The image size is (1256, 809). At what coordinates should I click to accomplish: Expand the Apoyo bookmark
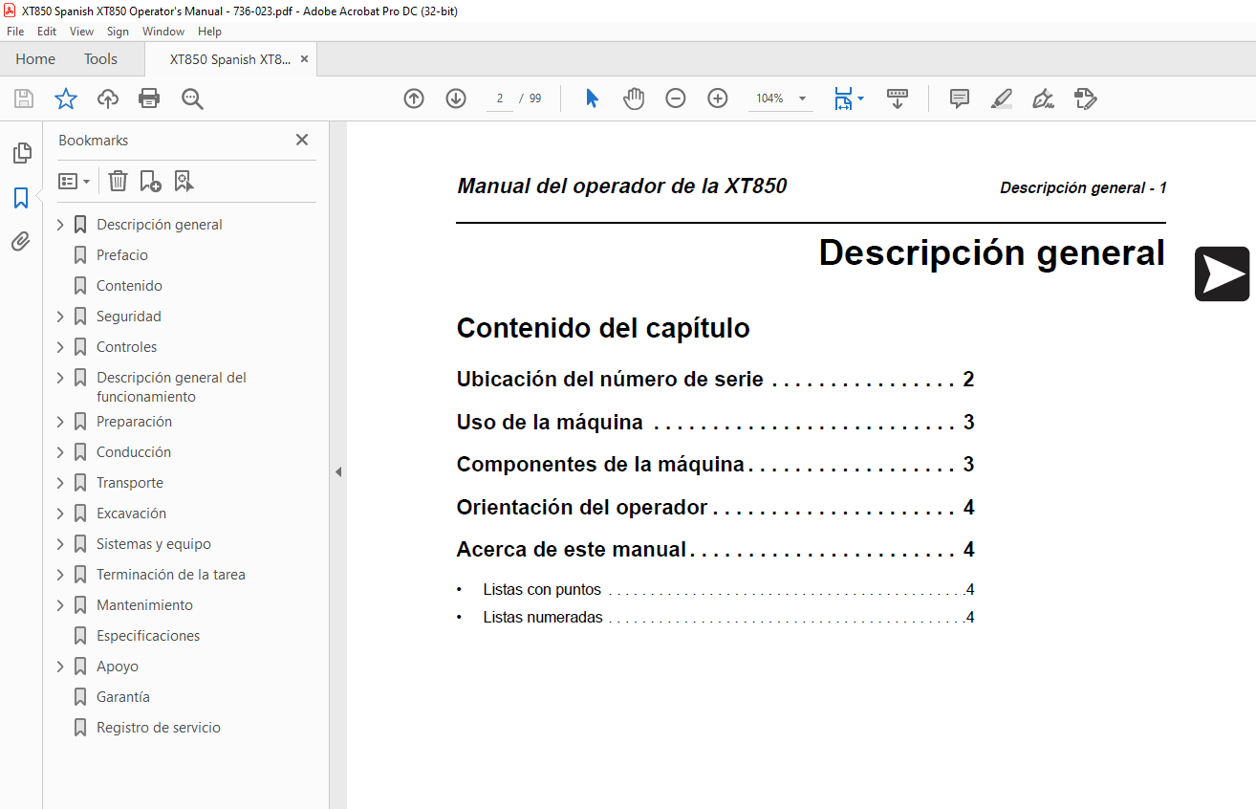(x=60, y=667)
